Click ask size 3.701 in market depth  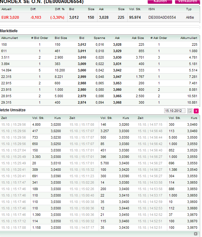coord(140,57)
